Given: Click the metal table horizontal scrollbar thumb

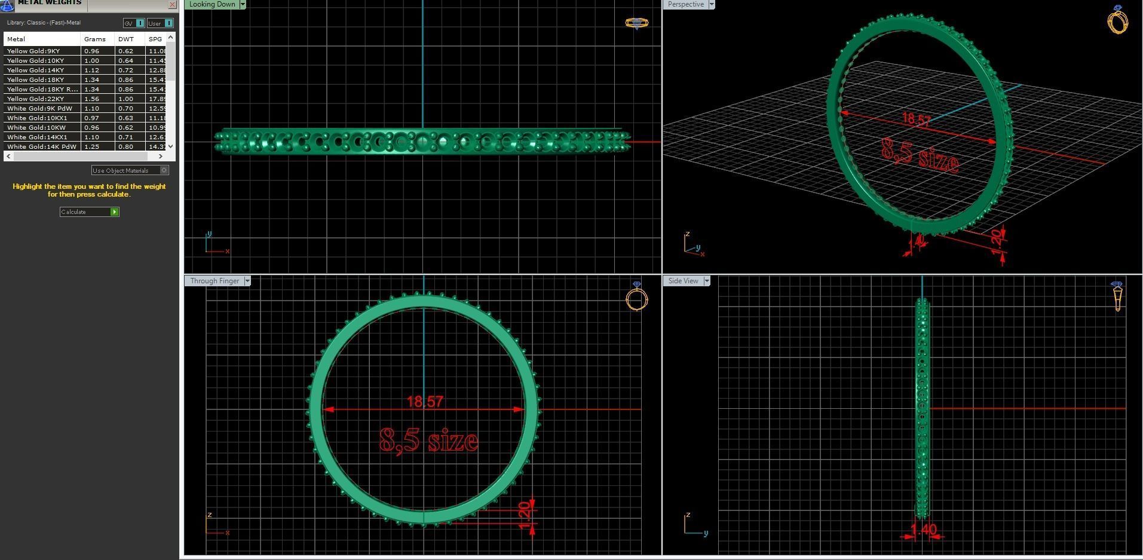Looking at the screenshot, I should click(x=80, y=156).
